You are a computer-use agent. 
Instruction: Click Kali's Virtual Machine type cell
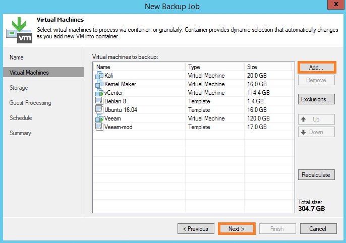coord(206,76)
